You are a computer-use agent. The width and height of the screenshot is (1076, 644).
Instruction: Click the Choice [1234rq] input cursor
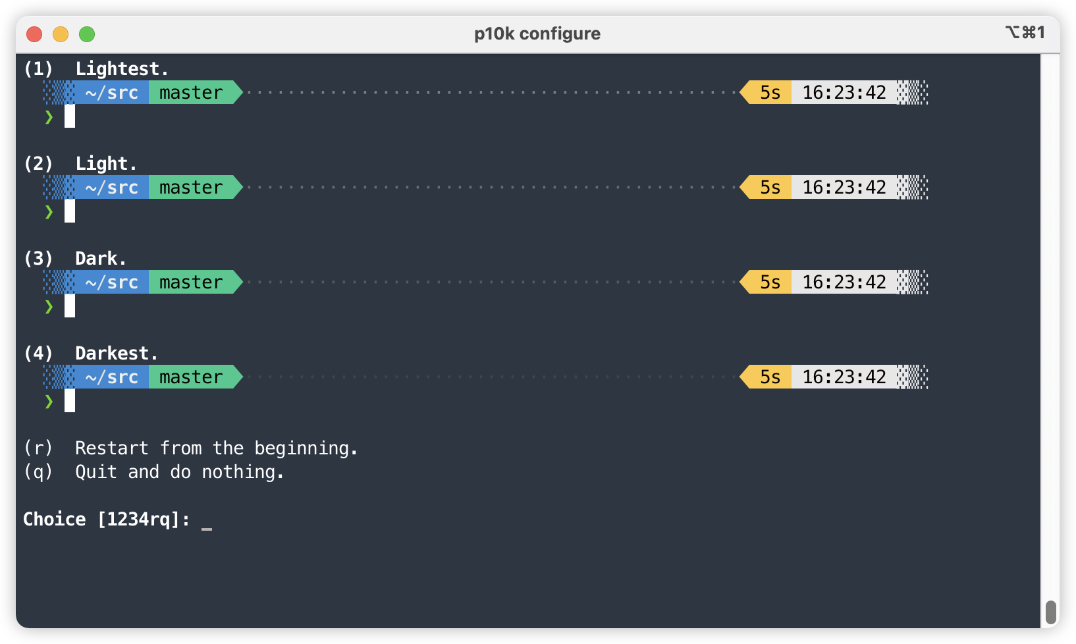[207, 521]
